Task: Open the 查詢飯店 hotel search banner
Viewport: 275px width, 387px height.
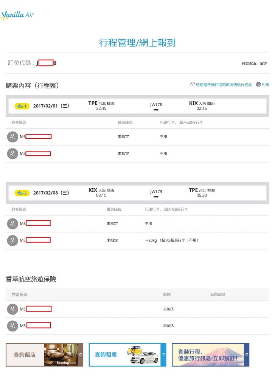Action: [45, 354]
